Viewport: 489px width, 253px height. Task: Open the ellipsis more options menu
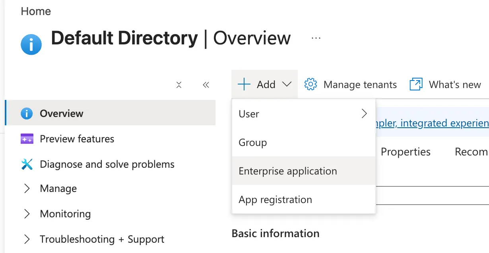point(316,38)
